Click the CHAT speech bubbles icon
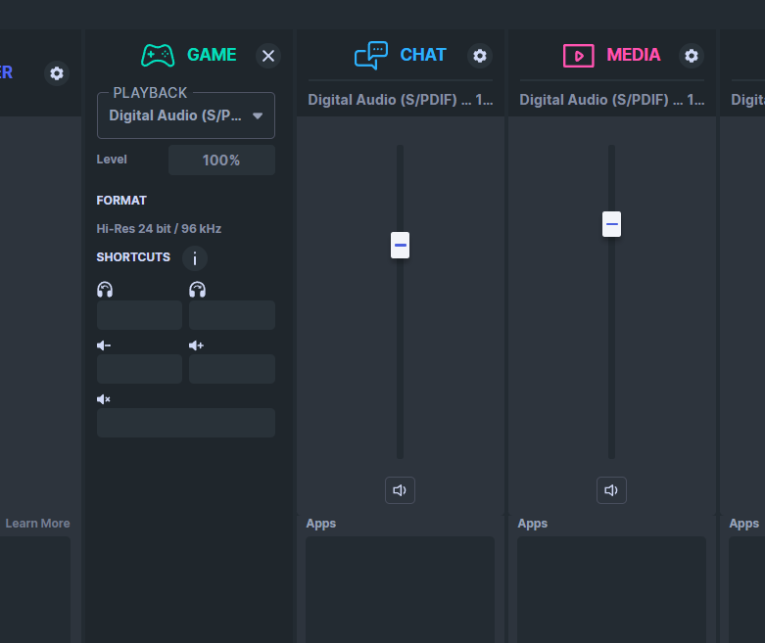 pos(371,55)
